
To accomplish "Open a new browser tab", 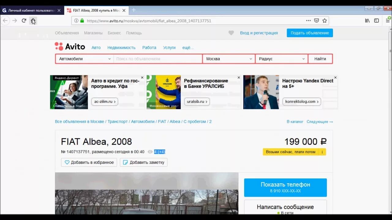I will coord(134,10).
